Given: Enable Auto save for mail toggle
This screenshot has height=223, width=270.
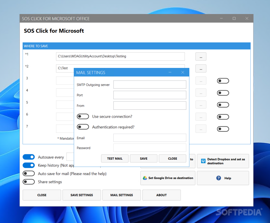Looking at the screenshot, I should pos(29,174).
